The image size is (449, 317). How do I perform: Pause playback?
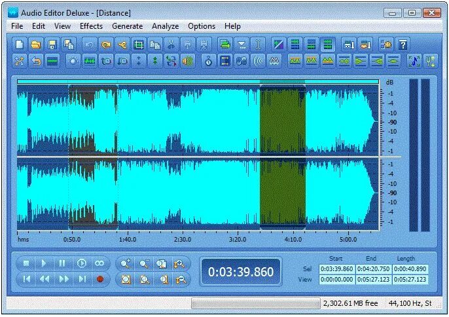click(62, 263)
